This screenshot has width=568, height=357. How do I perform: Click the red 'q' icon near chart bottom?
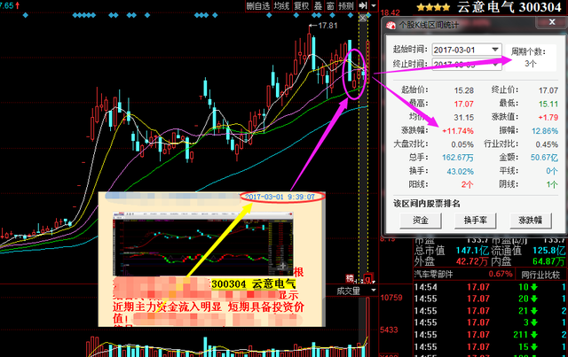367,279
